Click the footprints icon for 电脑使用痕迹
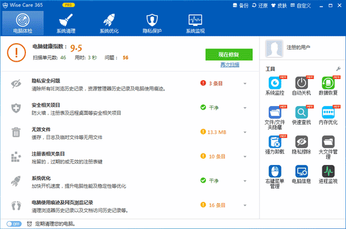 coord(16,205)
